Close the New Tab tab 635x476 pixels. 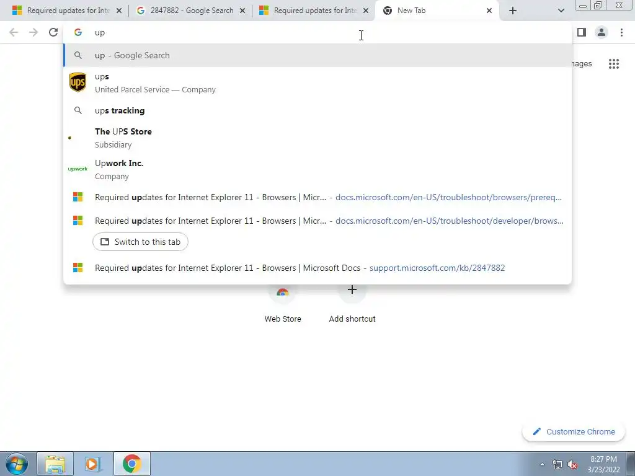[489, 11]
